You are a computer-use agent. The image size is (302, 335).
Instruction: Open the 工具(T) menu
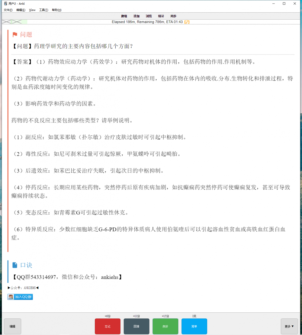tap(43, 10)
